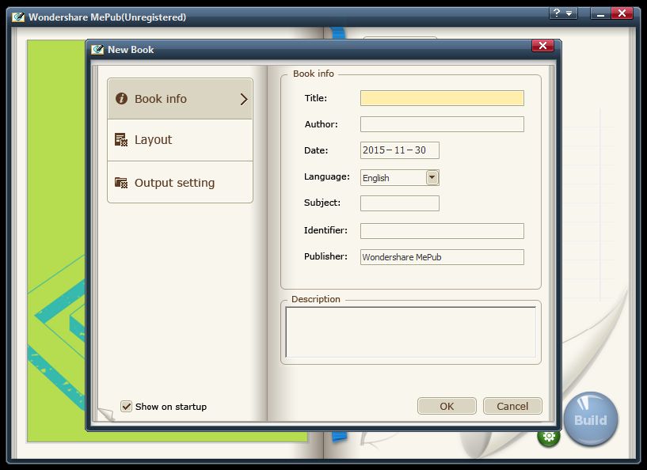Click the blue Build button
Viewport: 647px width, 470px height.
coord(591,419)
